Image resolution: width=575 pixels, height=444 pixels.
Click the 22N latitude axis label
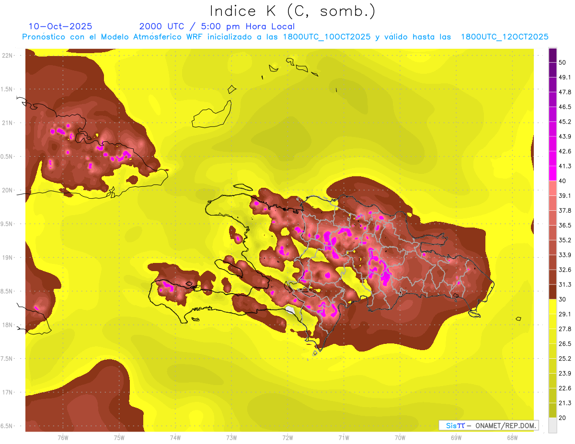pyautogui.click(x=7, y=56)
